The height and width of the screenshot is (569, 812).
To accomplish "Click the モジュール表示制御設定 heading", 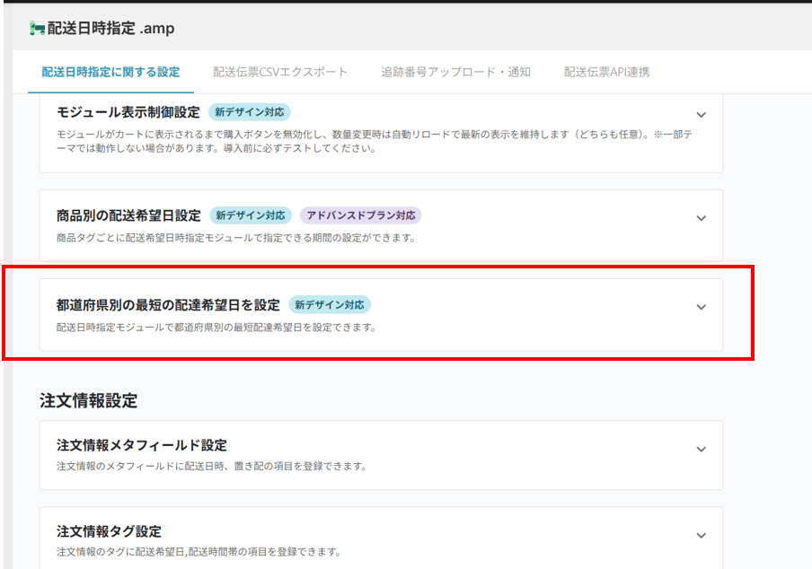I will point(128,112).
